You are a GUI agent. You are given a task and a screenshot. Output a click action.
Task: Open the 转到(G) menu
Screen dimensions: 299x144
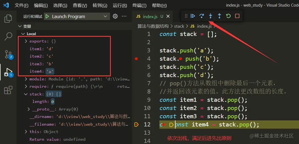[100, 5]
